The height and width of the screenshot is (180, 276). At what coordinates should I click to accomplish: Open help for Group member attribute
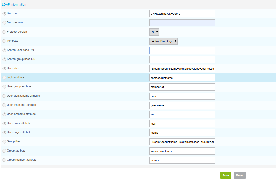point(4,160)
